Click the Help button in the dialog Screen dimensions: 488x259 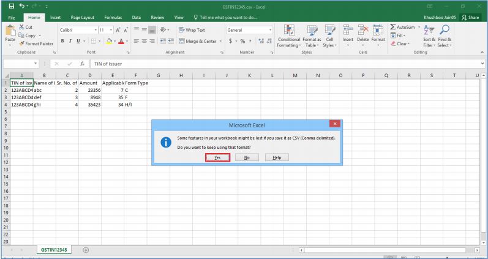pyautogui.click(x=277, y=157)
